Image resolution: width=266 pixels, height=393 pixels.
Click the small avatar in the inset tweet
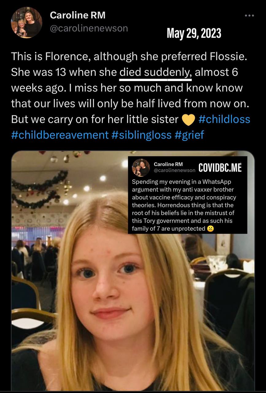tap(141, 167)
